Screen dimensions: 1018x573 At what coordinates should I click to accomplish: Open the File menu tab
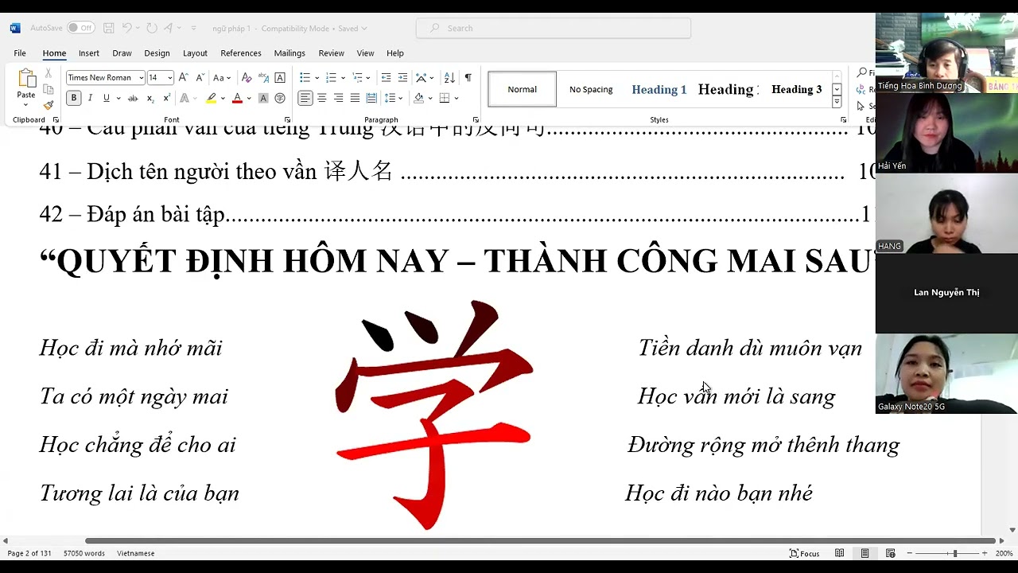click(x=20, y=53)
